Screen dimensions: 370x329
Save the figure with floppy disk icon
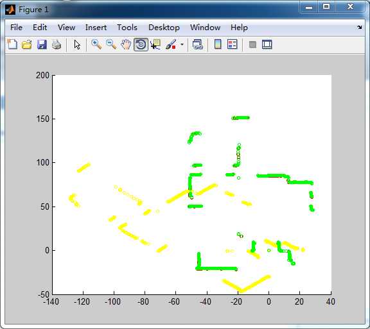click(x=42, y=44)
